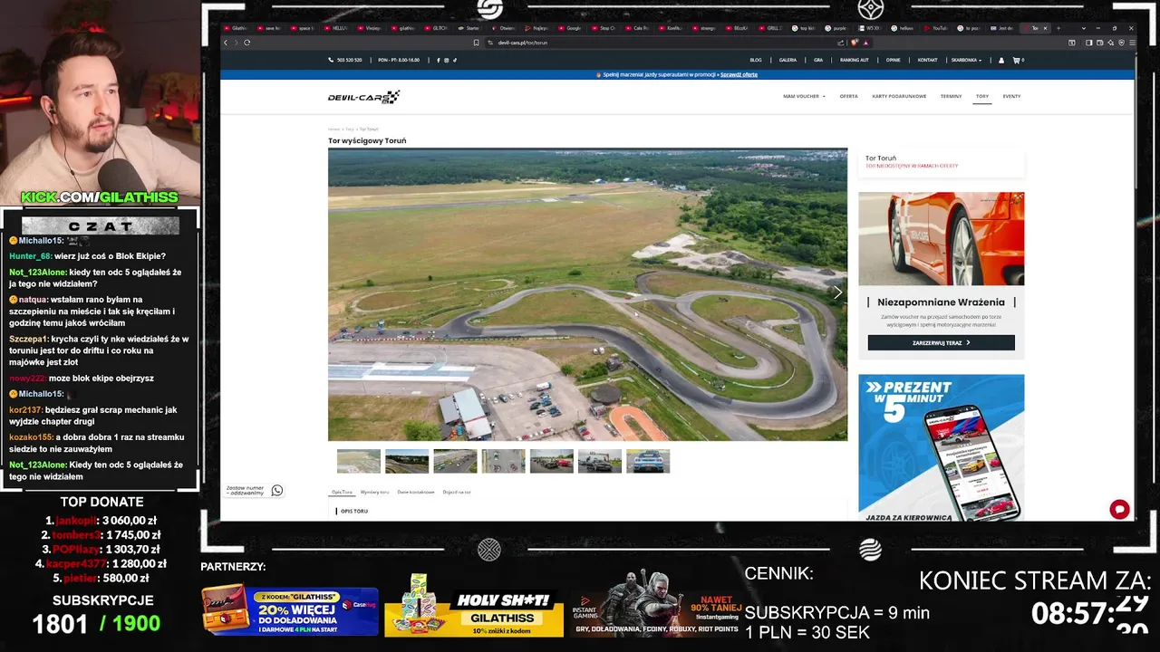Bookmark the page using the bookmark icon

pyautogui.click(x=476, y=43)
